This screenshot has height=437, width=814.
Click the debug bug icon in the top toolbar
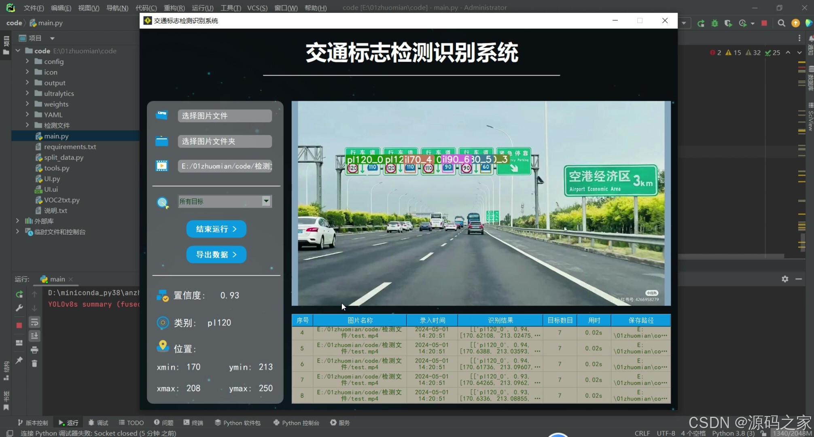coord(714,23)
